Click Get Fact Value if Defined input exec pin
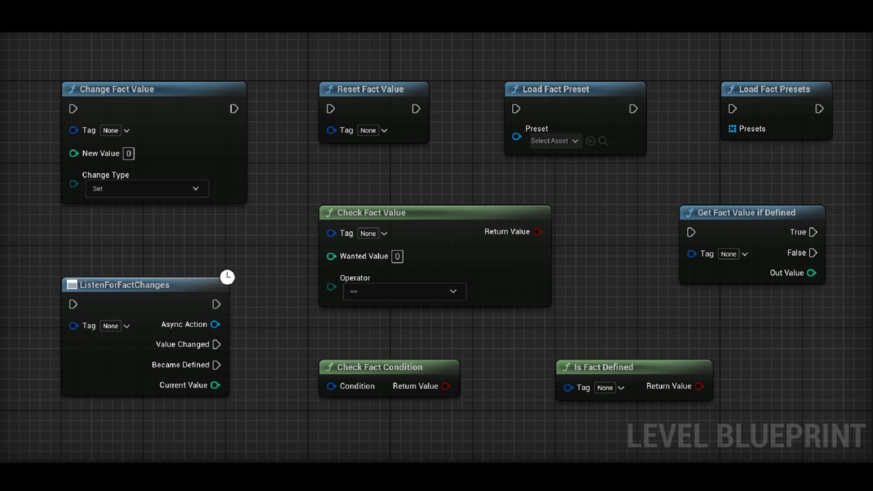Image resolution: width=873 pixels, height=491 pixels. pos(692,233)
